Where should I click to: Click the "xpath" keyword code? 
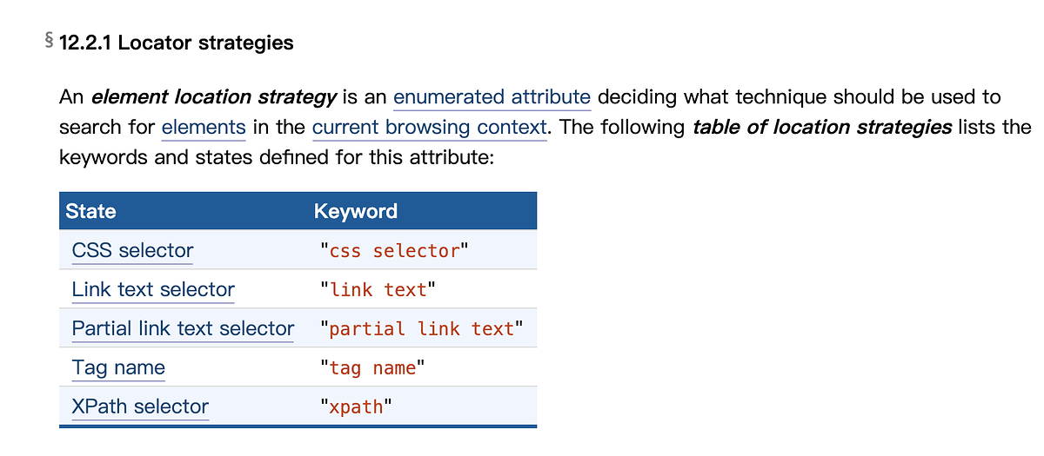click(x=356, y=407)
